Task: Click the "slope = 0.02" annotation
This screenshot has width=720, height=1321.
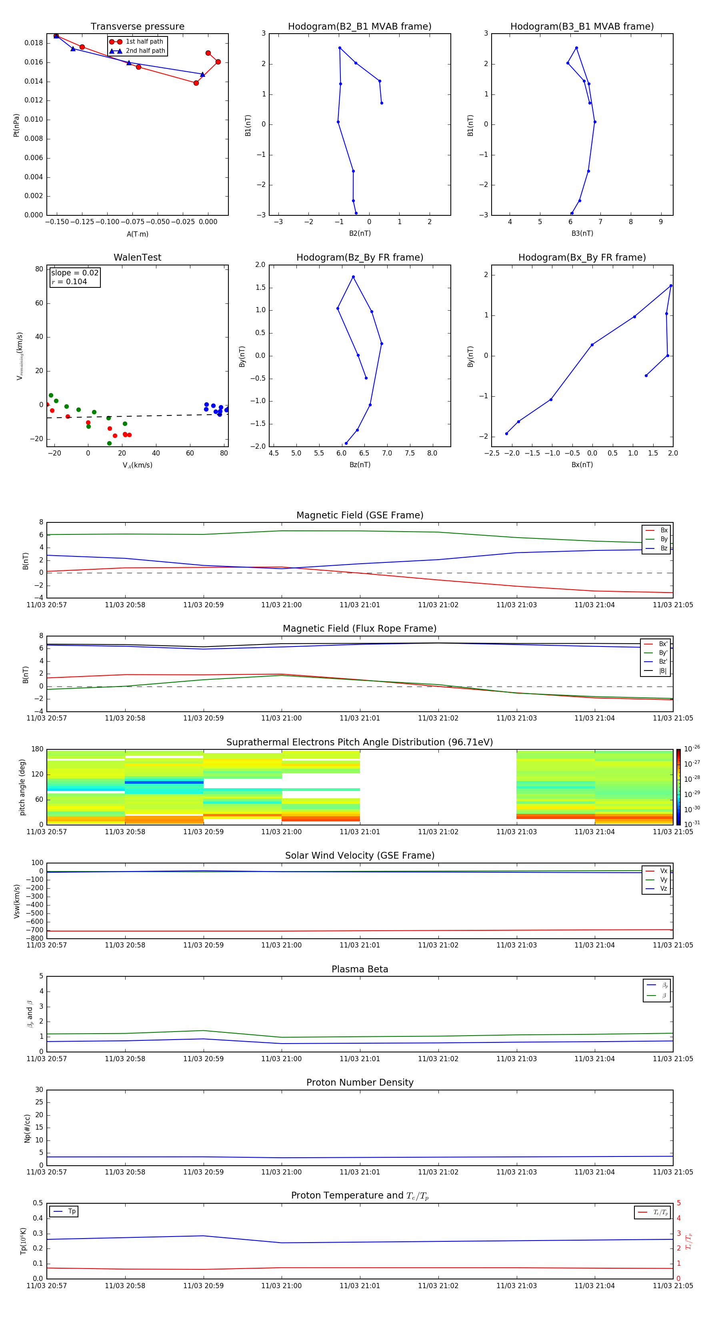Action: click(75, 273)
